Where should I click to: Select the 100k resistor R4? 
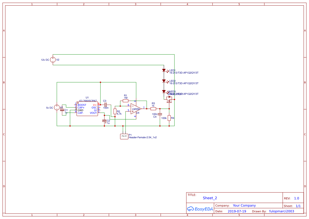tap(169, 118)
